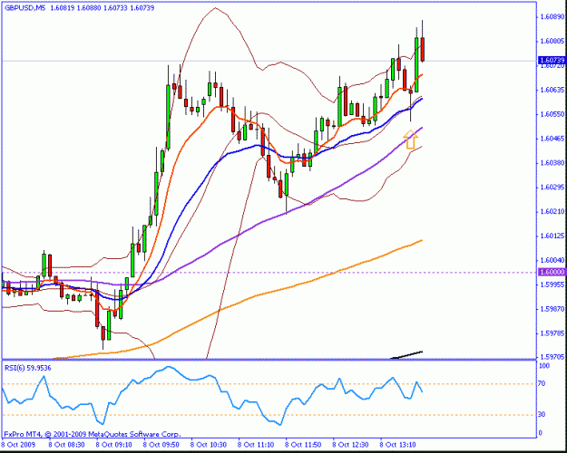Screen dimensions: 567x453
Task: Click the 1.59955 price axis label
Action: (552, 284)
